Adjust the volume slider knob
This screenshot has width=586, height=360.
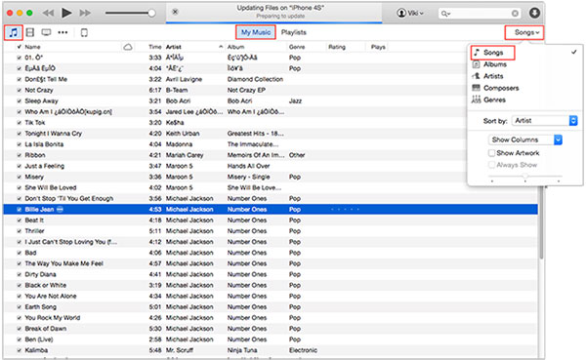point(151,13)
